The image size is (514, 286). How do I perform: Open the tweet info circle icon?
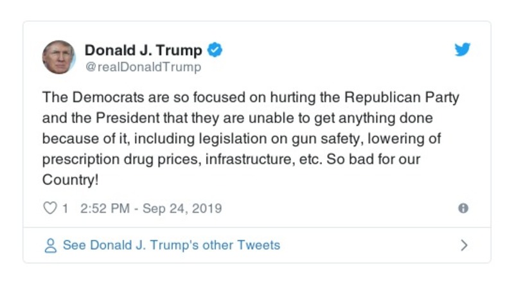pos(463,208)
